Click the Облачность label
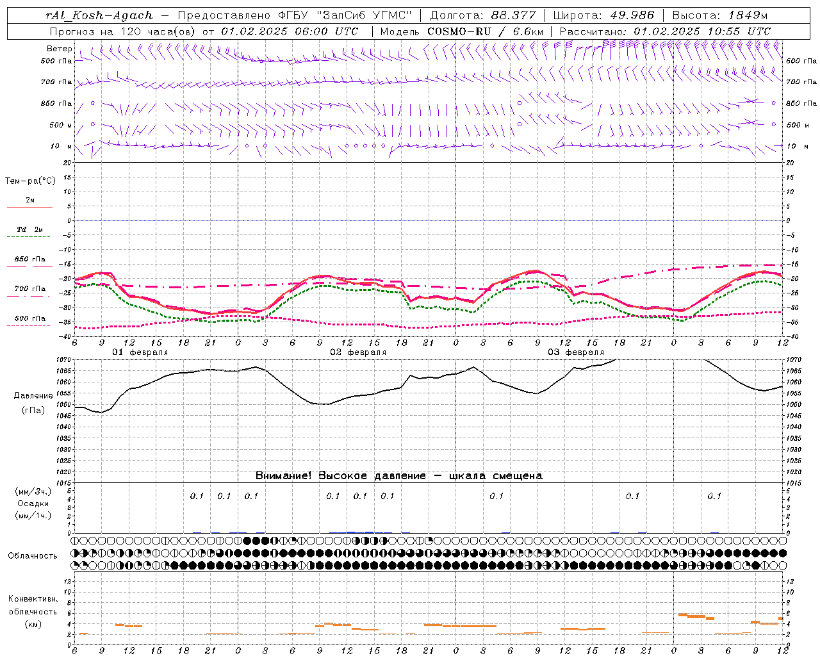 pos(33,556)
